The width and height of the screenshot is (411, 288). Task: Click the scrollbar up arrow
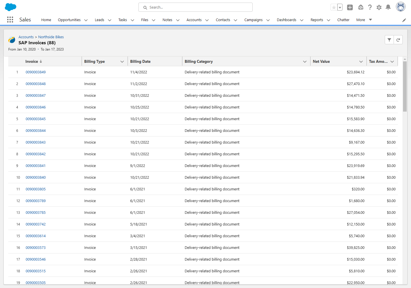tap(405, 59)
